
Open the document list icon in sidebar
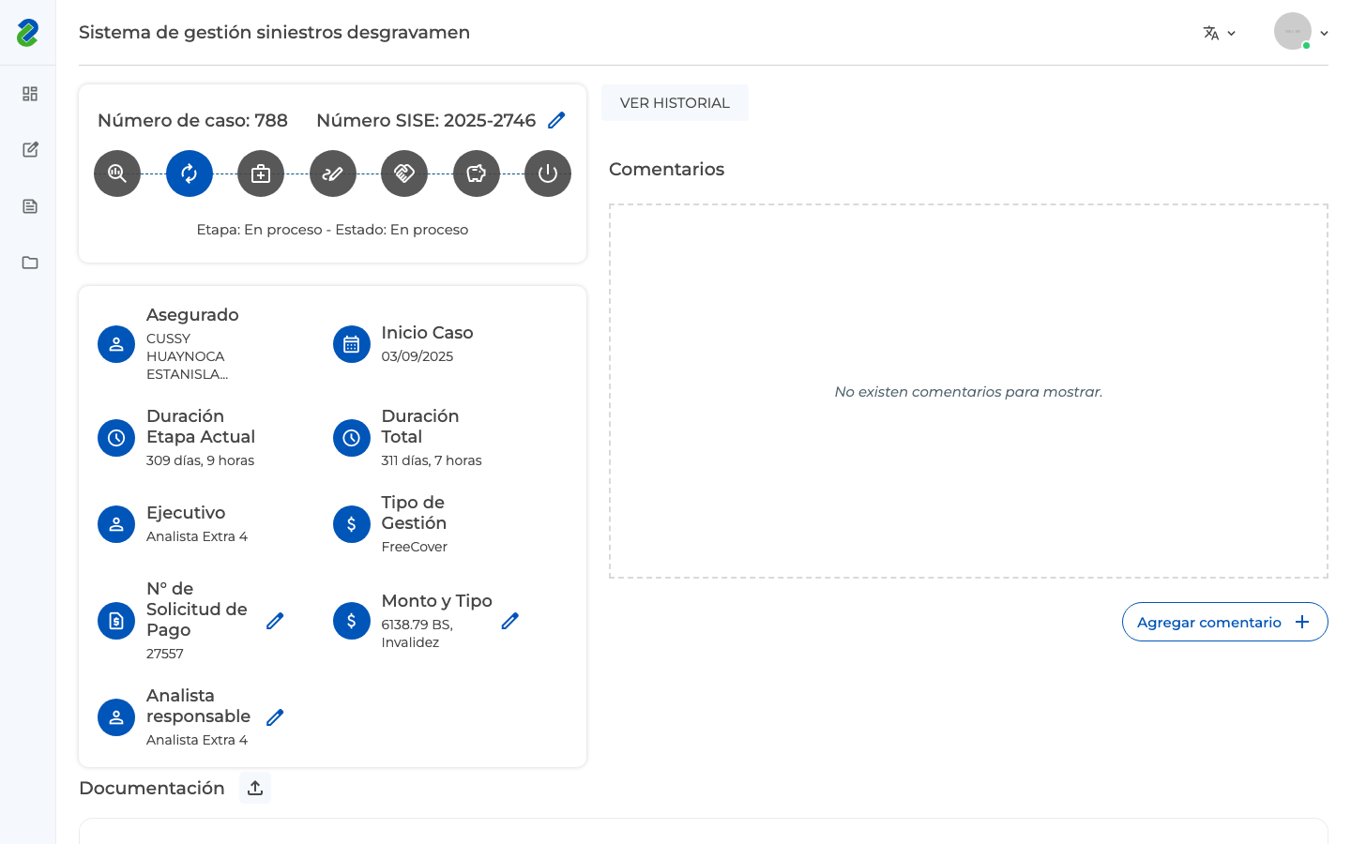[x=30, y=206]
